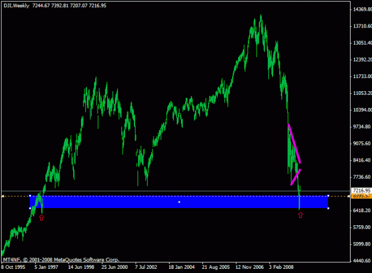Select the lower ascending magenta trendline
The width and height of the screenshot is (372, 273).
pos(296,177)
